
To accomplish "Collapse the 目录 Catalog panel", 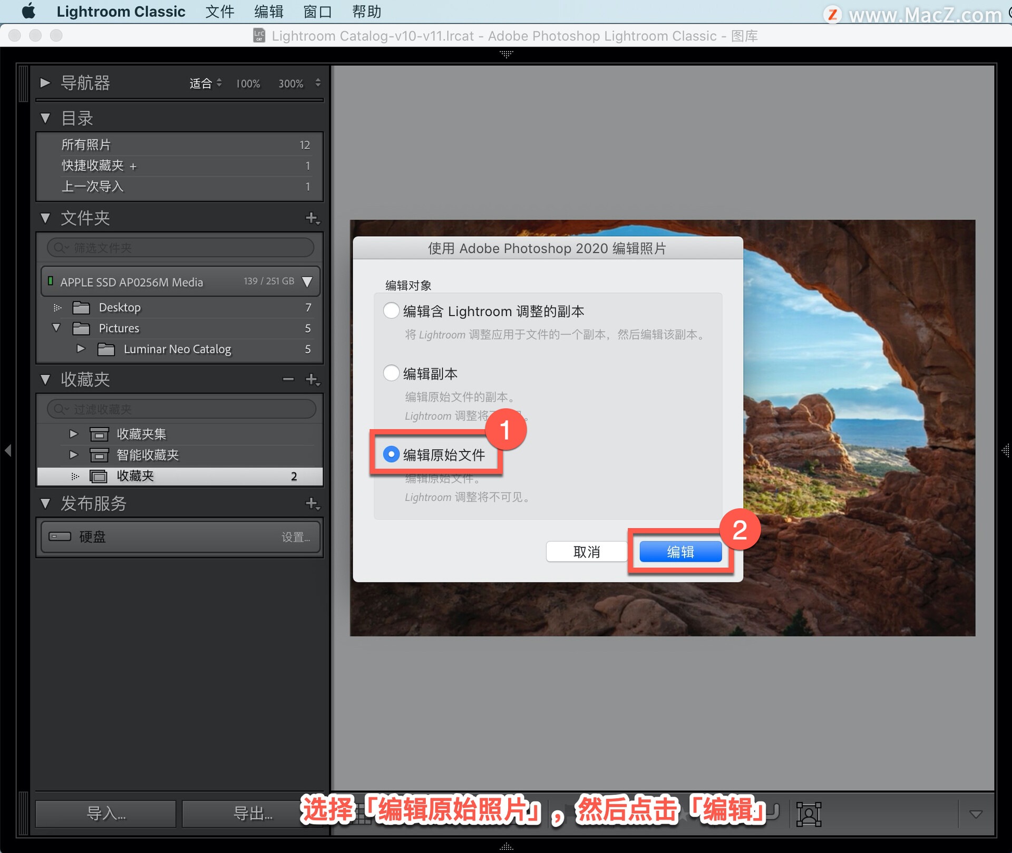I will (45, 118).
